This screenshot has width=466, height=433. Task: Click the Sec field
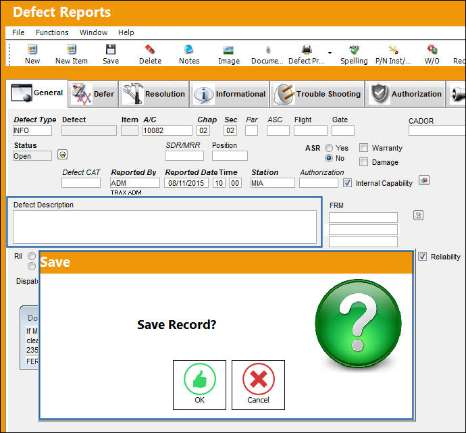(230, 130)
